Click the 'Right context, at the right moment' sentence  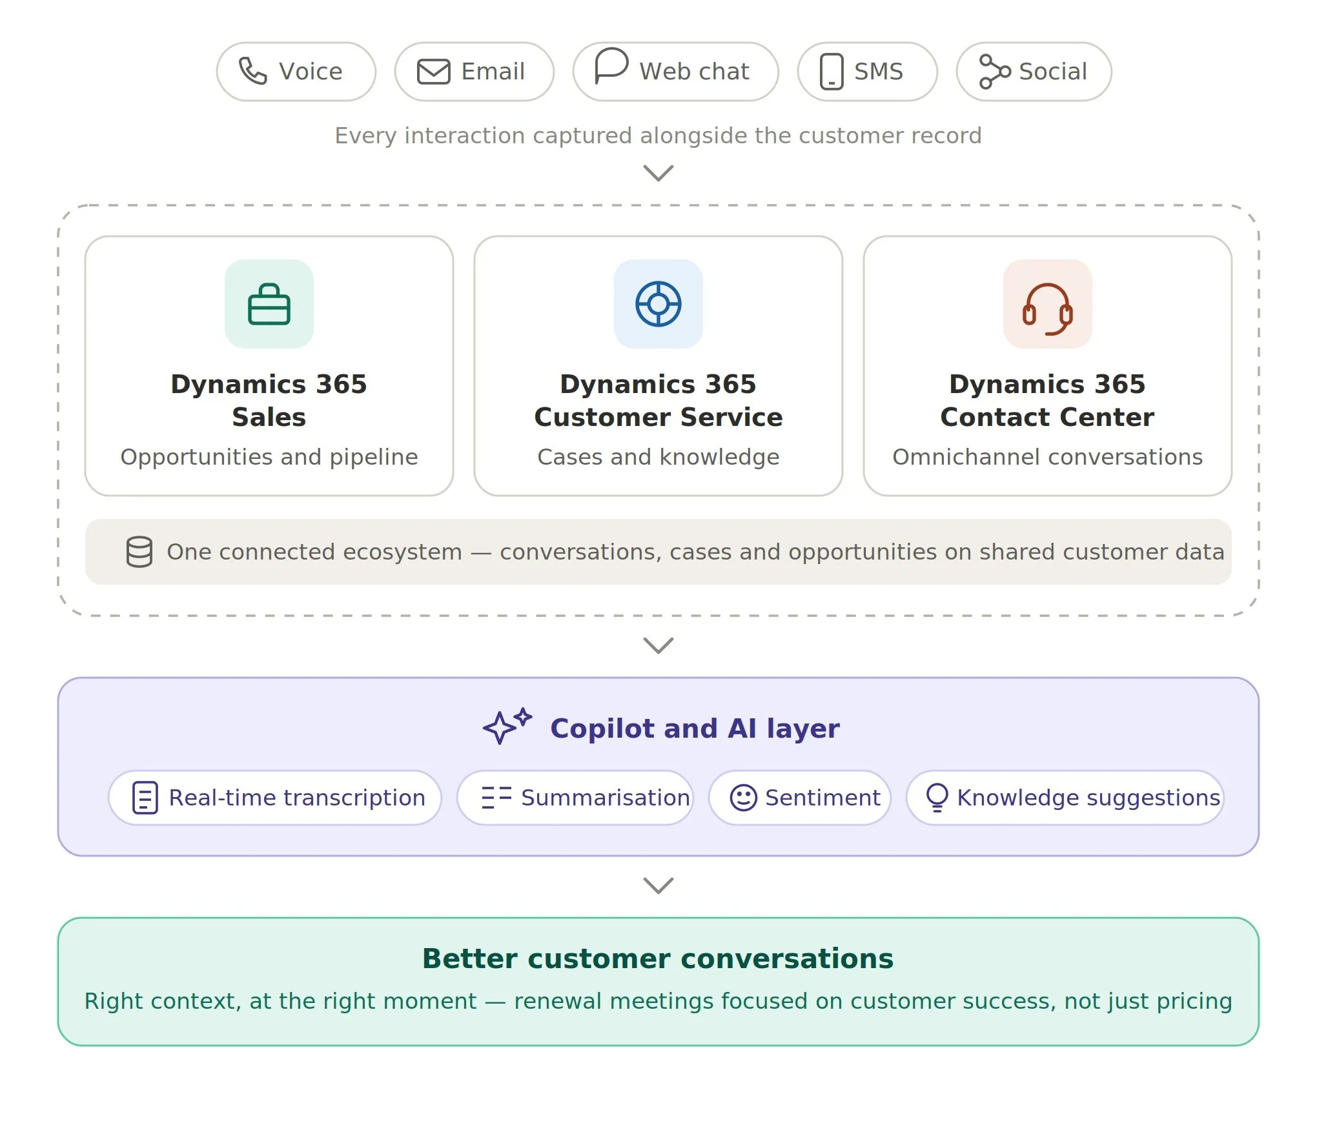coord(658,1001)
